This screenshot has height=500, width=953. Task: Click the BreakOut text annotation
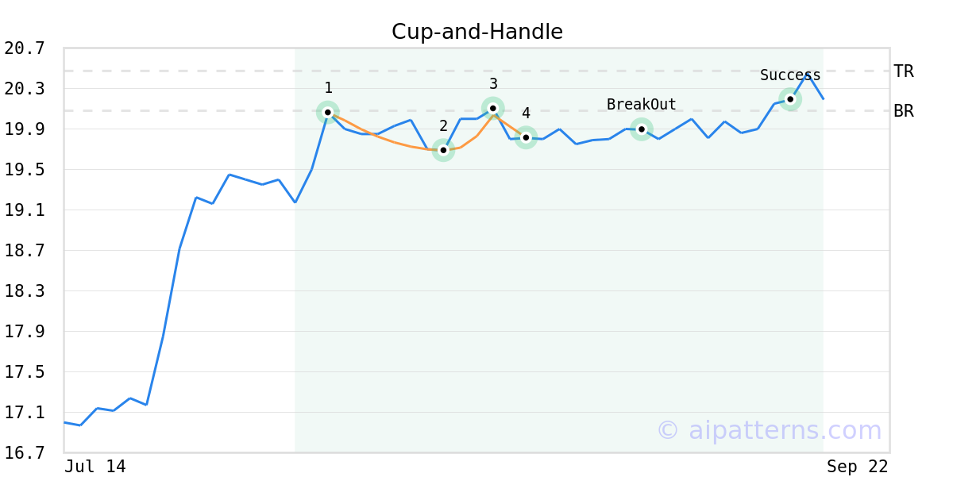(x=642, y=105)
